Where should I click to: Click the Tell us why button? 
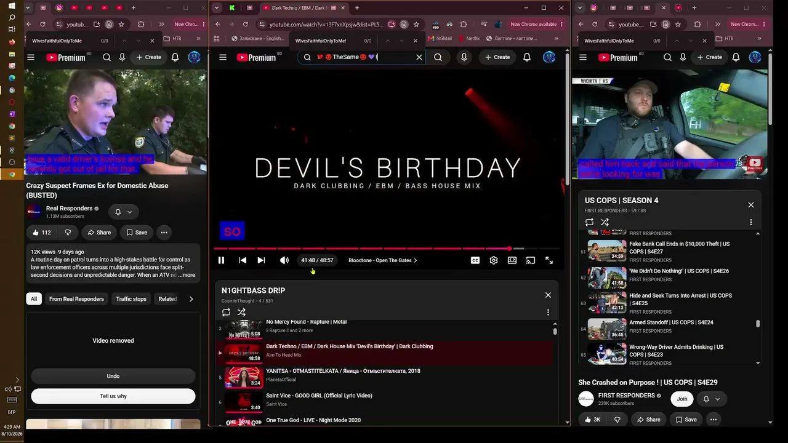pyautogui.click(x=113, y=396)
